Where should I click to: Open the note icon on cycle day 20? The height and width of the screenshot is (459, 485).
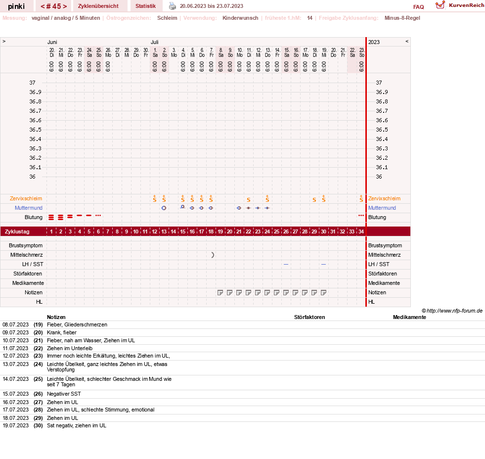pos(229,292)
